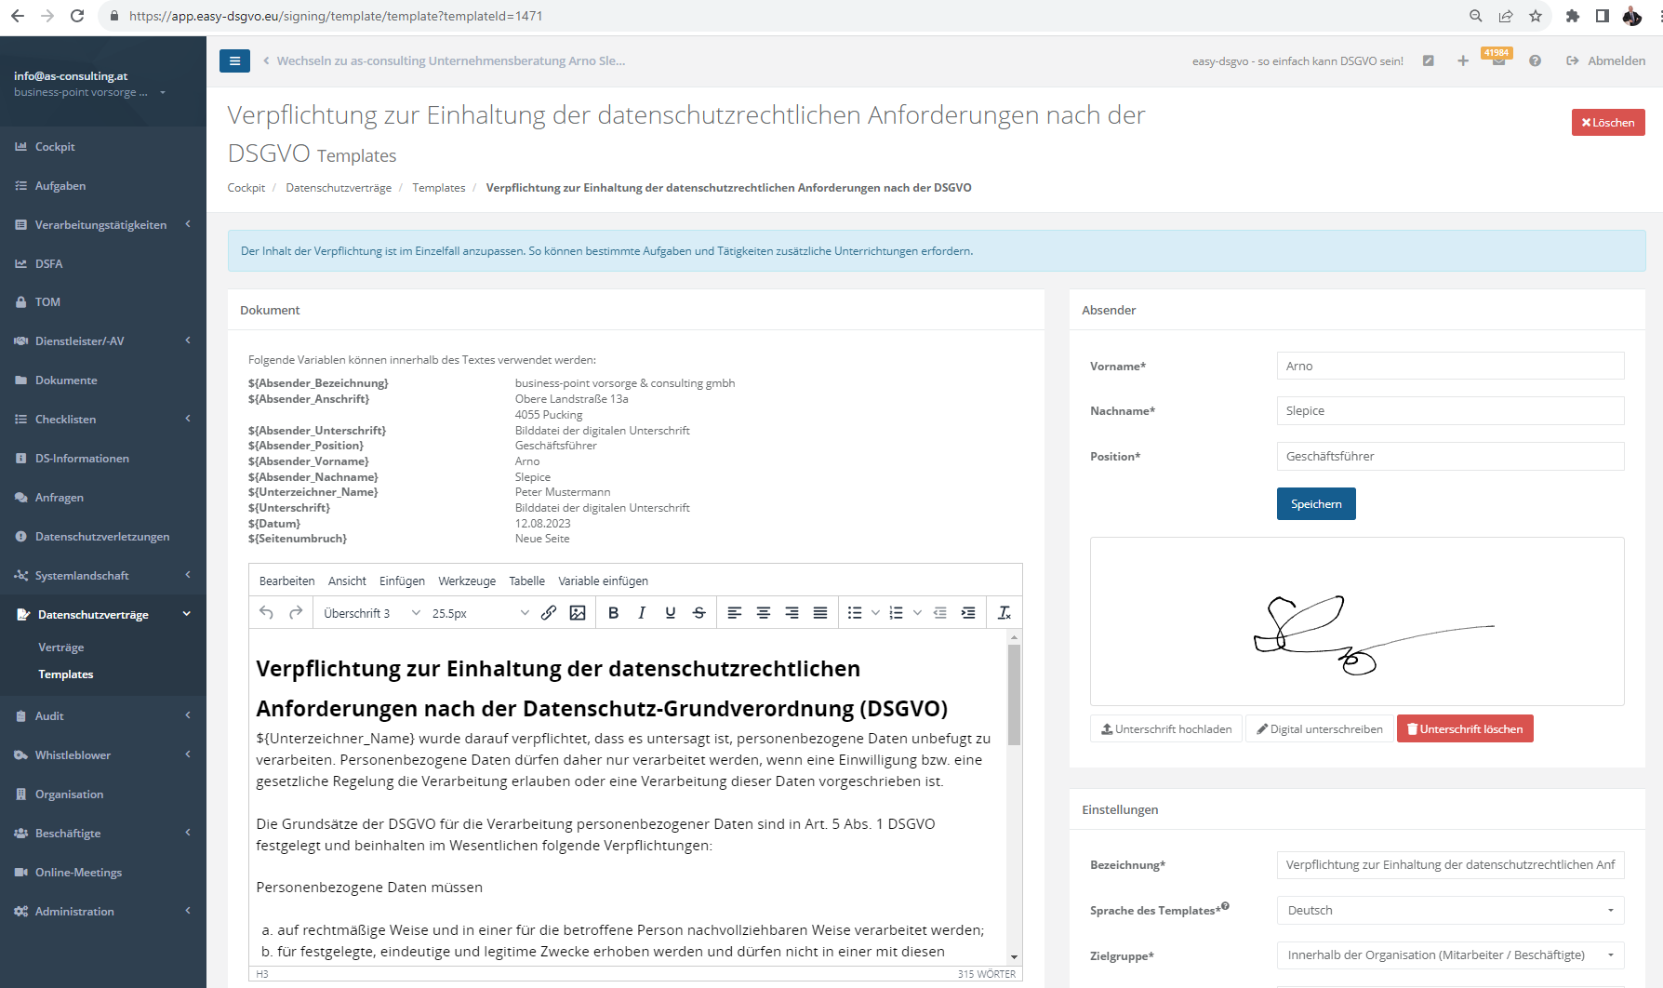Click the redo icon in the editor toolbar
The height and width of the screenshot is (988, 1663).
pos(296,612)
